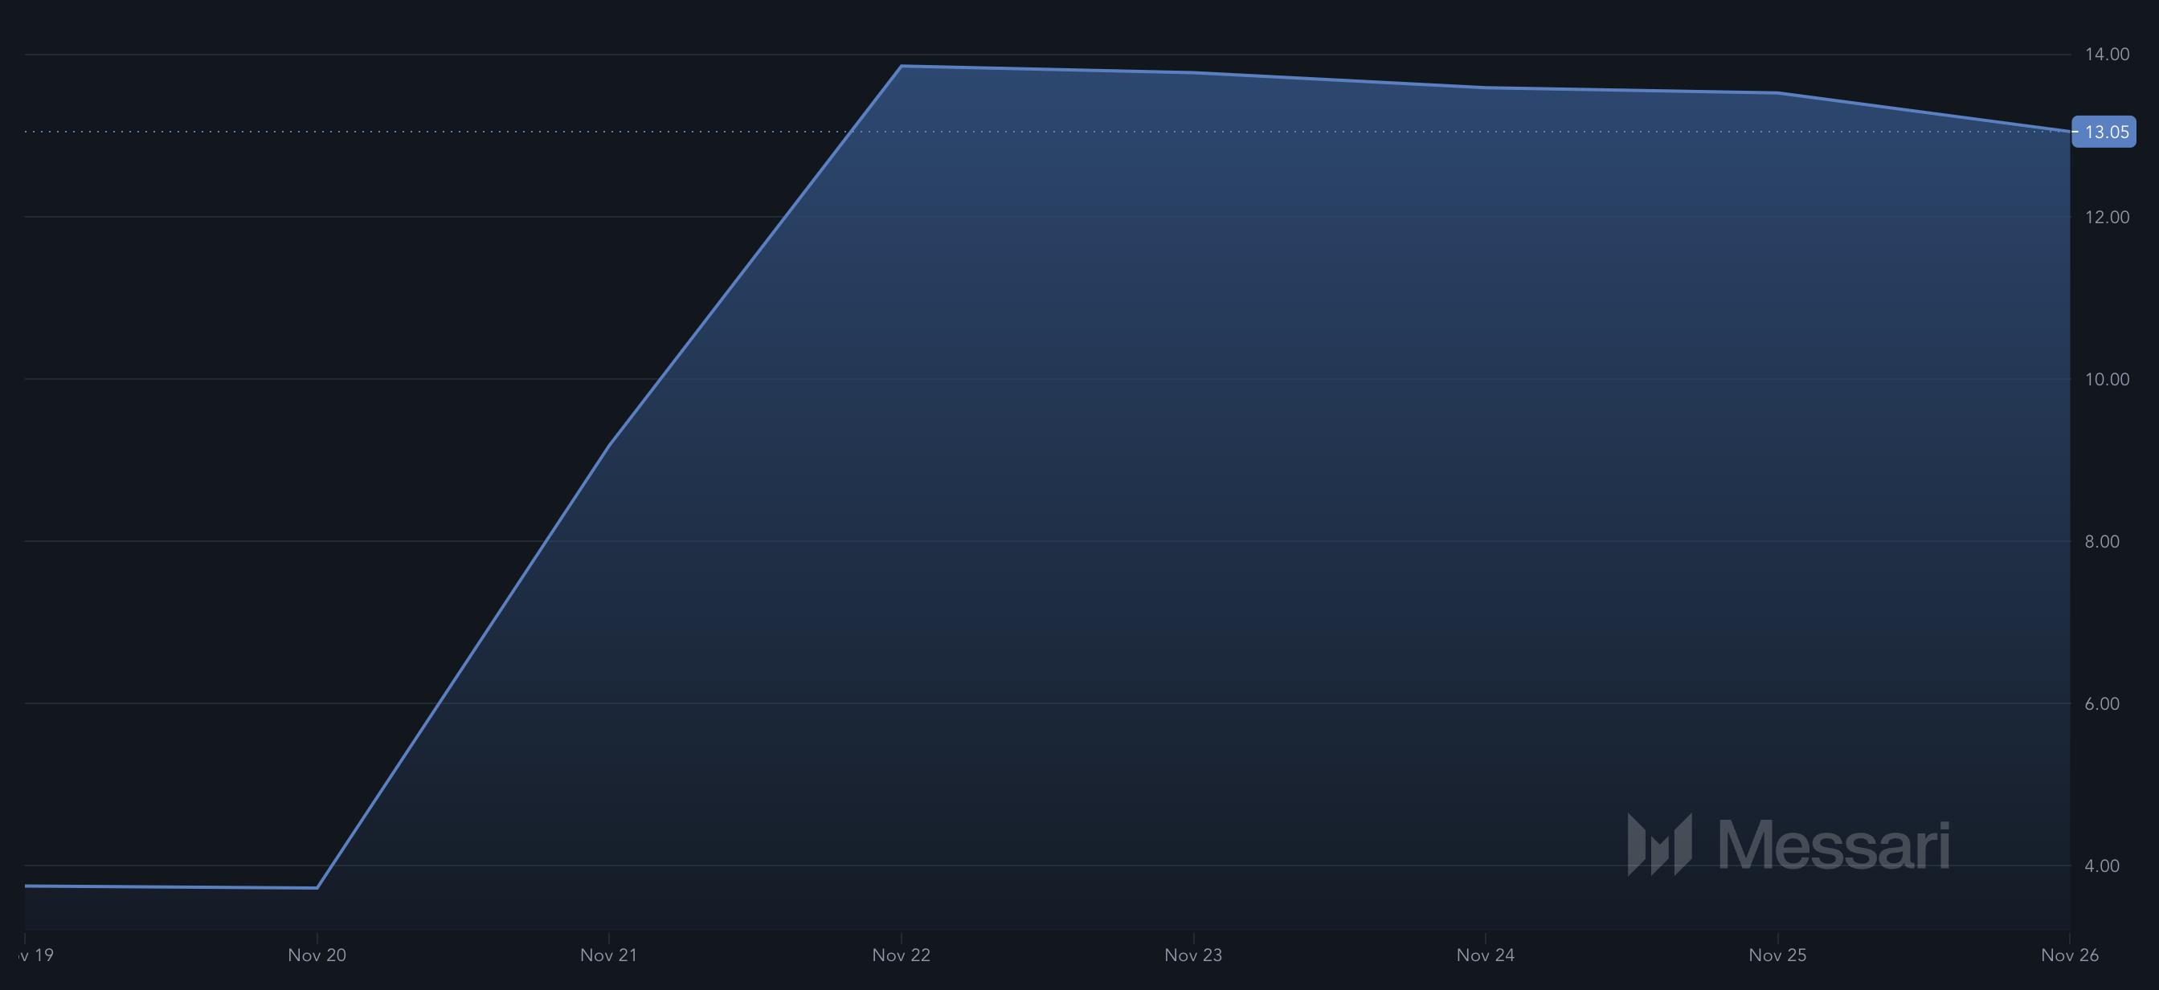Click the line's low point at Nov 20
The width and height of the screenshot is (2159, 990).
[x=317, y=888]
